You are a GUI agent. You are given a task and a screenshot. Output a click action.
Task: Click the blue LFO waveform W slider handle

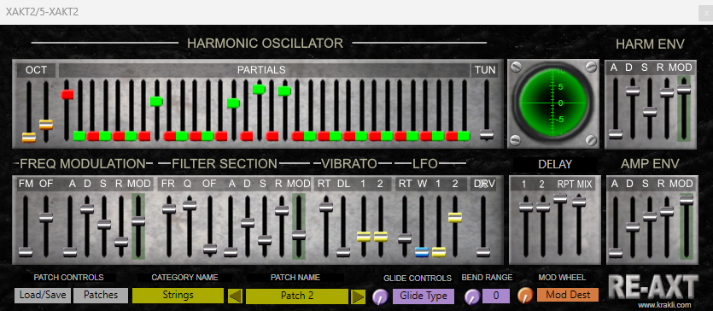click(x=422, y=252)
